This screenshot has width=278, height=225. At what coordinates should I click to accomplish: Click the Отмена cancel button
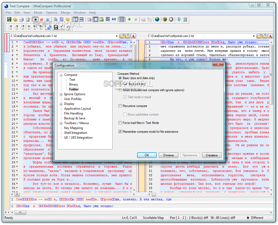[x=168, y=155]
